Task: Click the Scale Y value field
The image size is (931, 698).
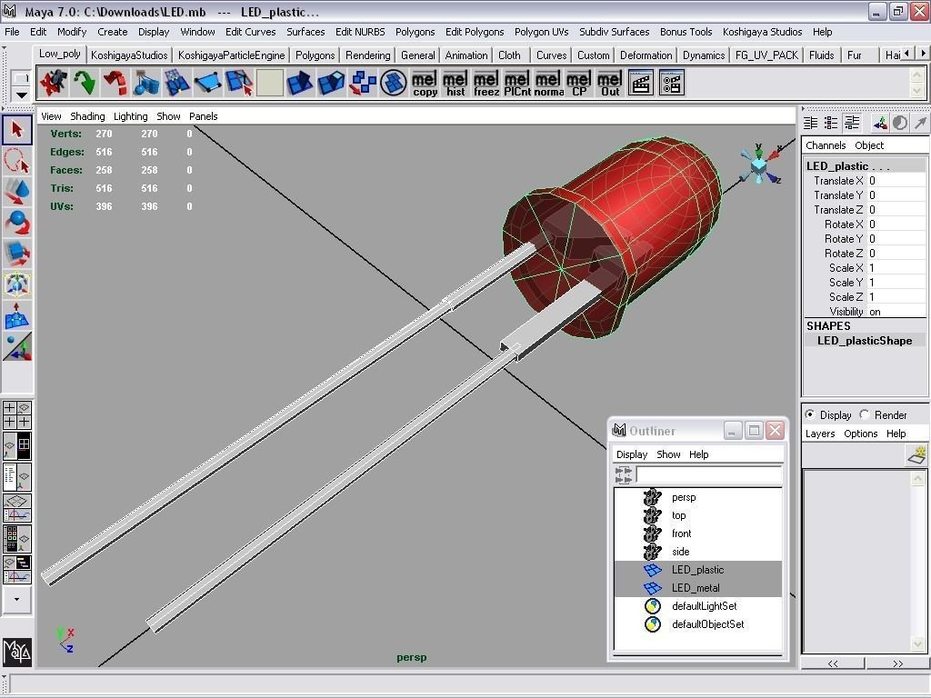Action: pos(896,283)
